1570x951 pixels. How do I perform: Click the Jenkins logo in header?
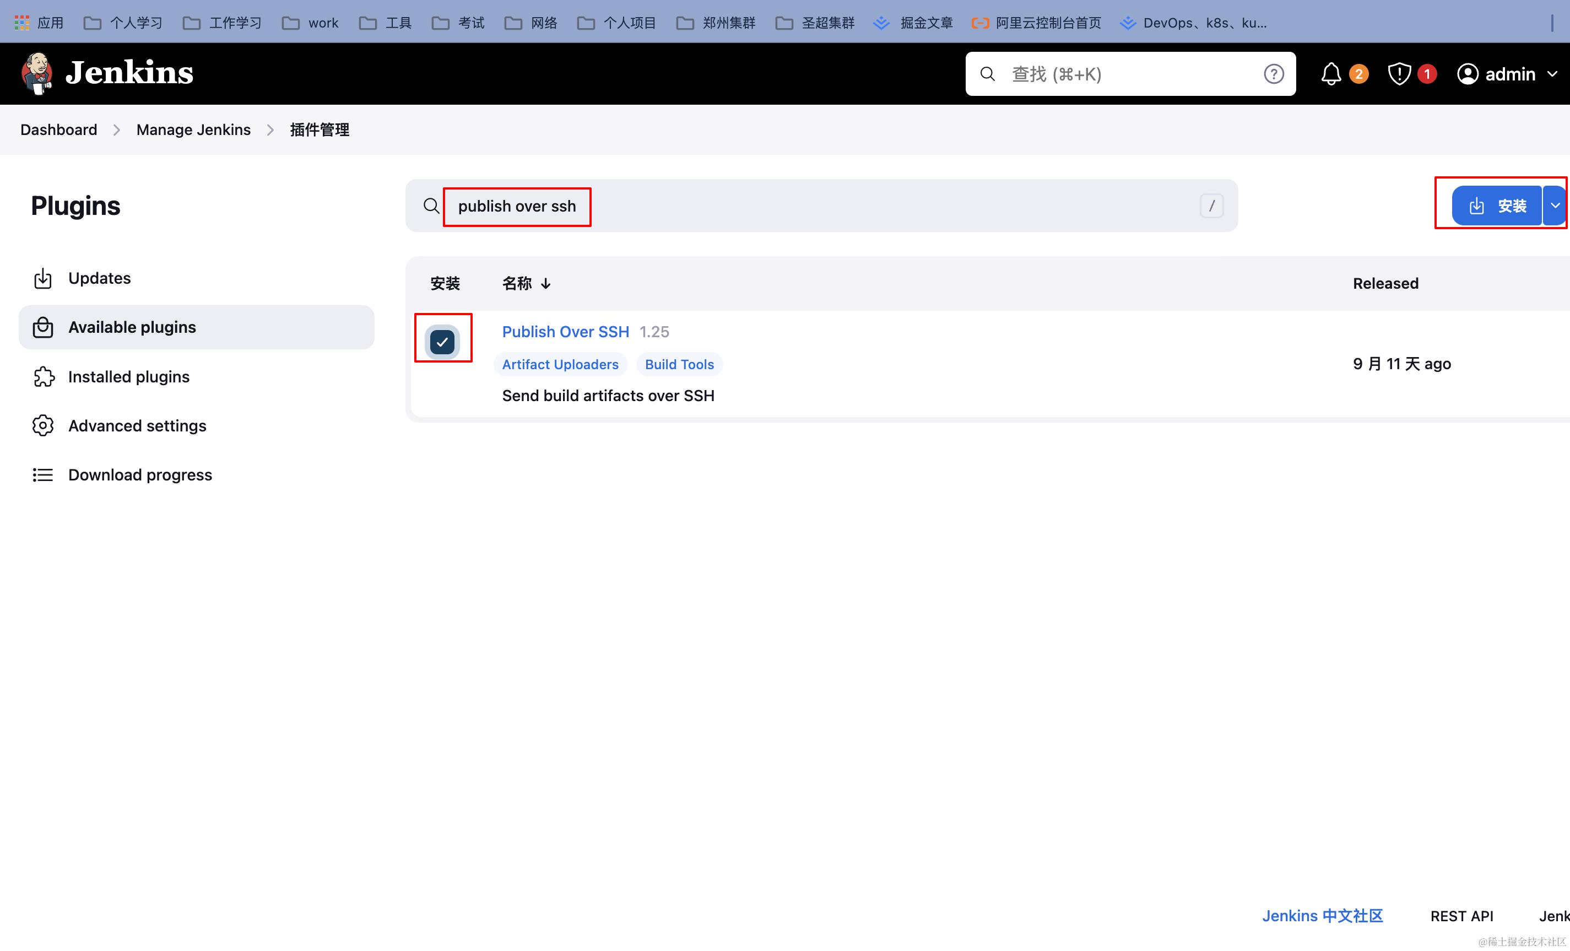[106, 73]
